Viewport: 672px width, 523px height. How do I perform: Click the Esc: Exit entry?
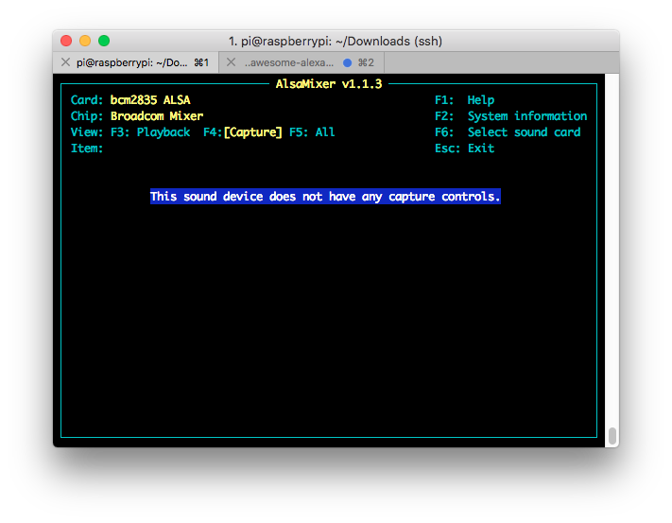click(x=465, y=148)
